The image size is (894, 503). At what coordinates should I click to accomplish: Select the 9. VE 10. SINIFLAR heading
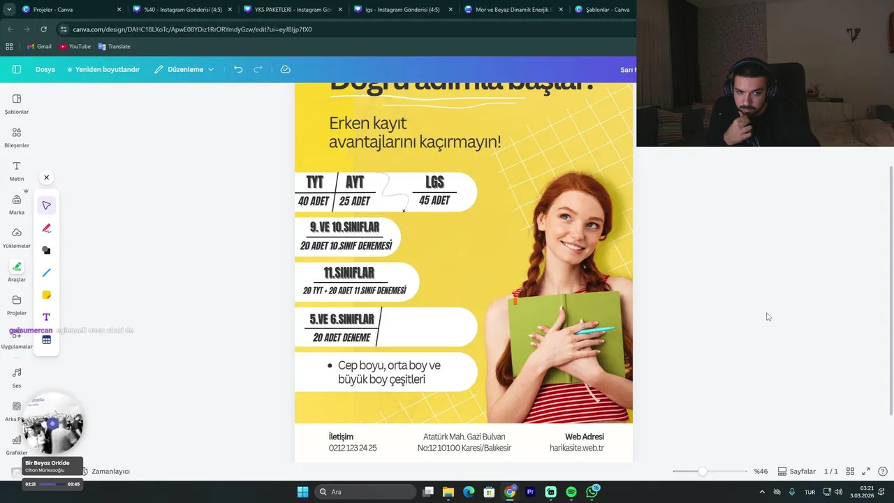click(x=345, y=227)
